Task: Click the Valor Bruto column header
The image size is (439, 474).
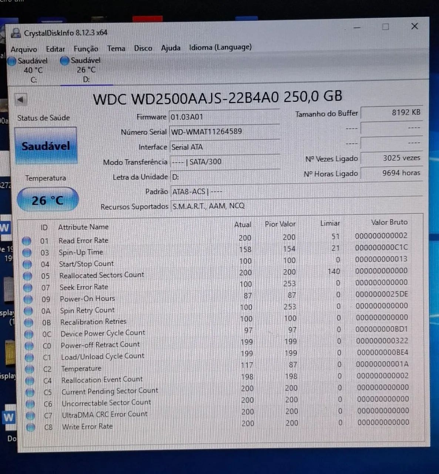Action: [389, 222]
